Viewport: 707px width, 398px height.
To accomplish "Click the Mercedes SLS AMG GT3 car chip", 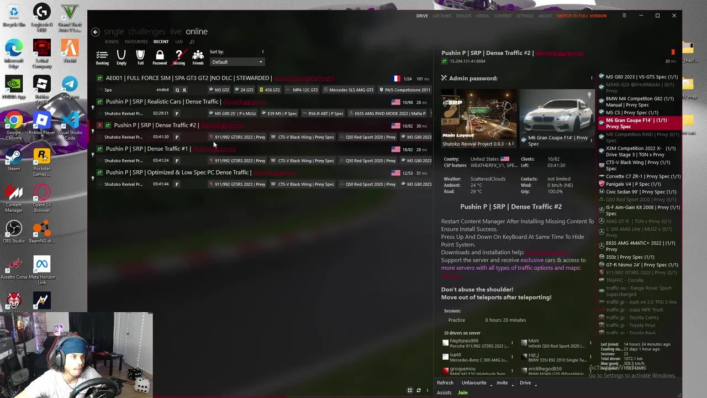I will (348, 90).
